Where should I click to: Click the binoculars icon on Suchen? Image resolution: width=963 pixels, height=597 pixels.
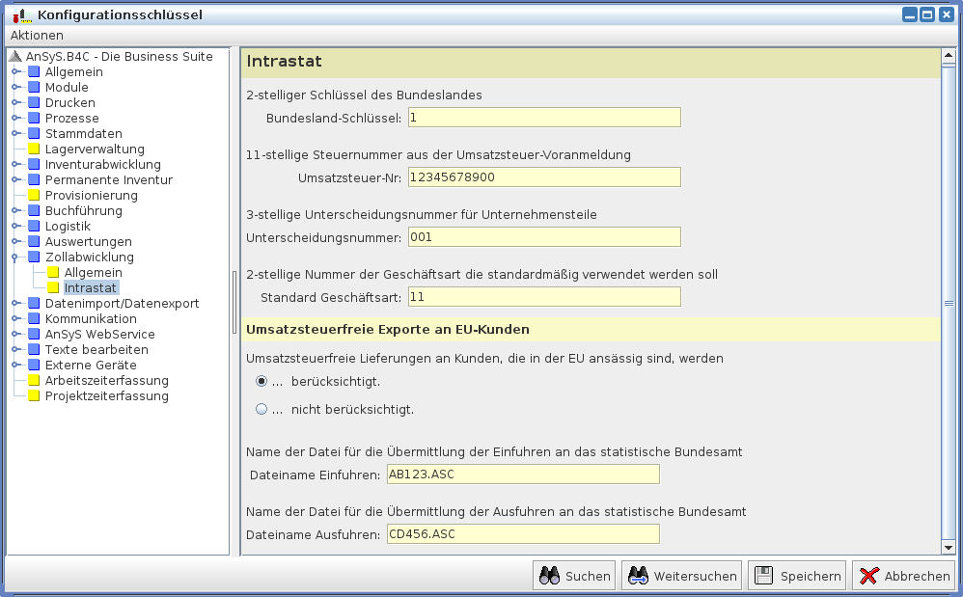(x=550, y=576)
